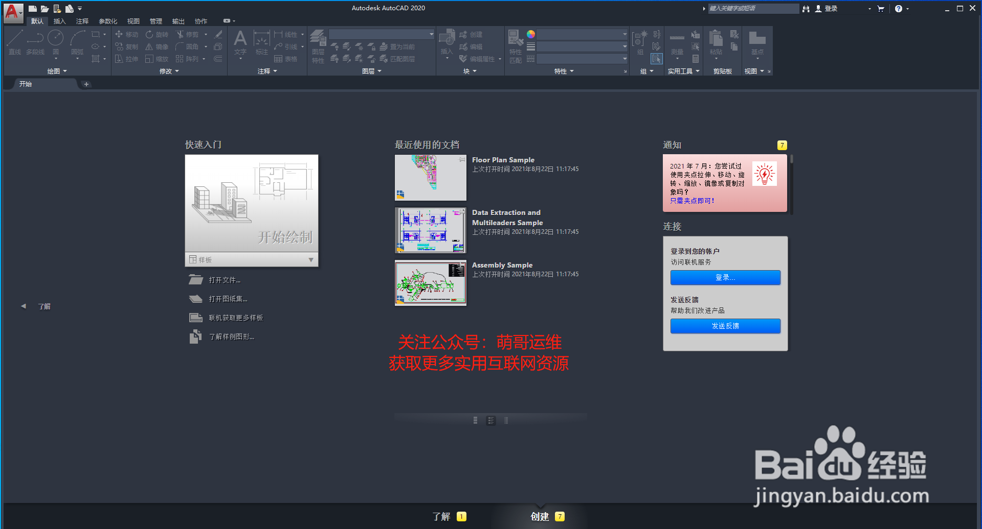Click the Start Drawing (开始绘制) thumbnail
982x529 pixels.
point(252,203)
